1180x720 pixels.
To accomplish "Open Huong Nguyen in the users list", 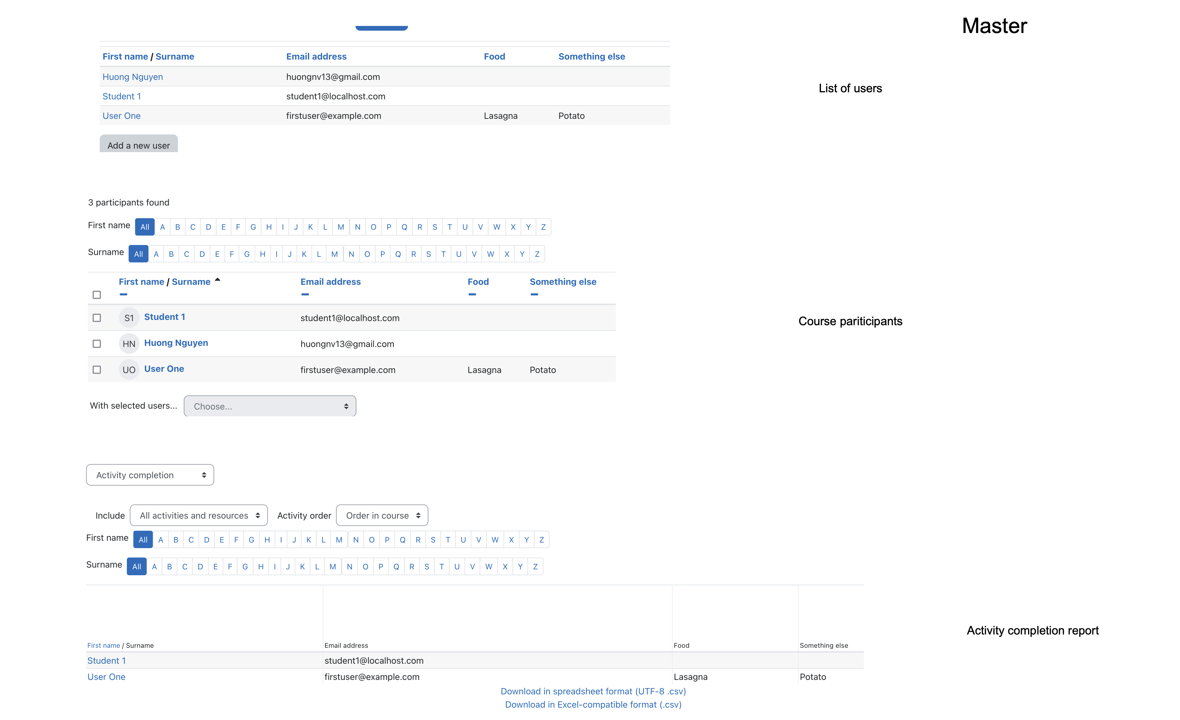I will pyautogui.click(x=133, y=77).
